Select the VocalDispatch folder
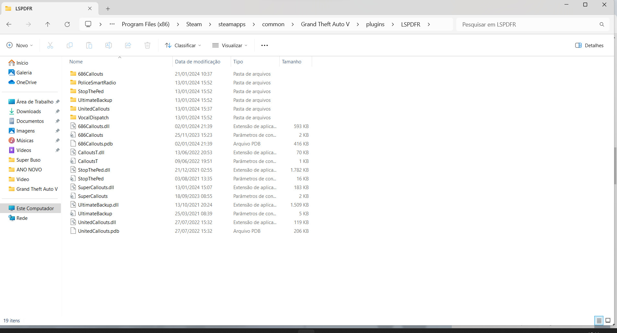The width and height of the screenshot is (617, 333). click(93, 118)
